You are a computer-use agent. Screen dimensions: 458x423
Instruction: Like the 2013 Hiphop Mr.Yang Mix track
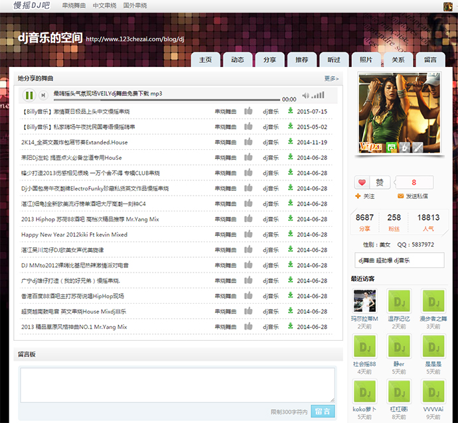point(248,219)
